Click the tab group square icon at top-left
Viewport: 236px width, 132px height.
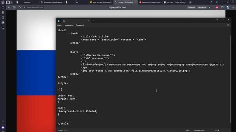tap(8, 3)
